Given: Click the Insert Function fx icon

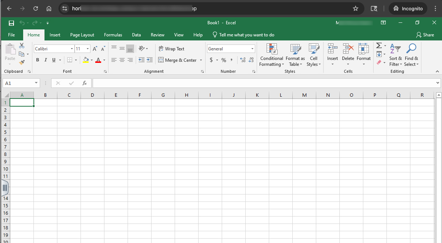Looking at the screenshot, I should click(84, 83).
